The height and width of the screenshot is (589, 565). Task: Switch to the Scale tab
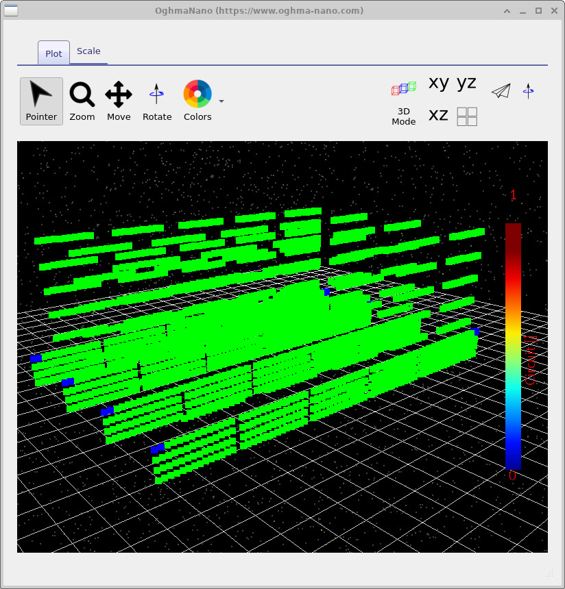coord(88,51)
